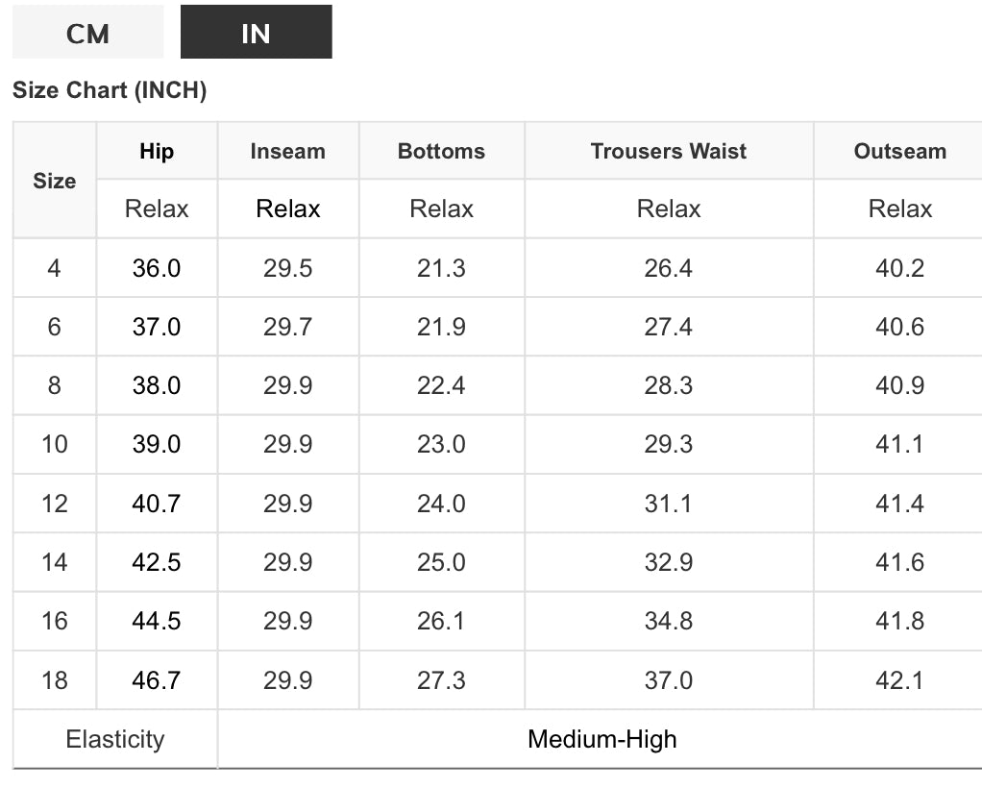Select the Bottoms column header
Viewport: 982px width, 788px height.
click(441, 151)
